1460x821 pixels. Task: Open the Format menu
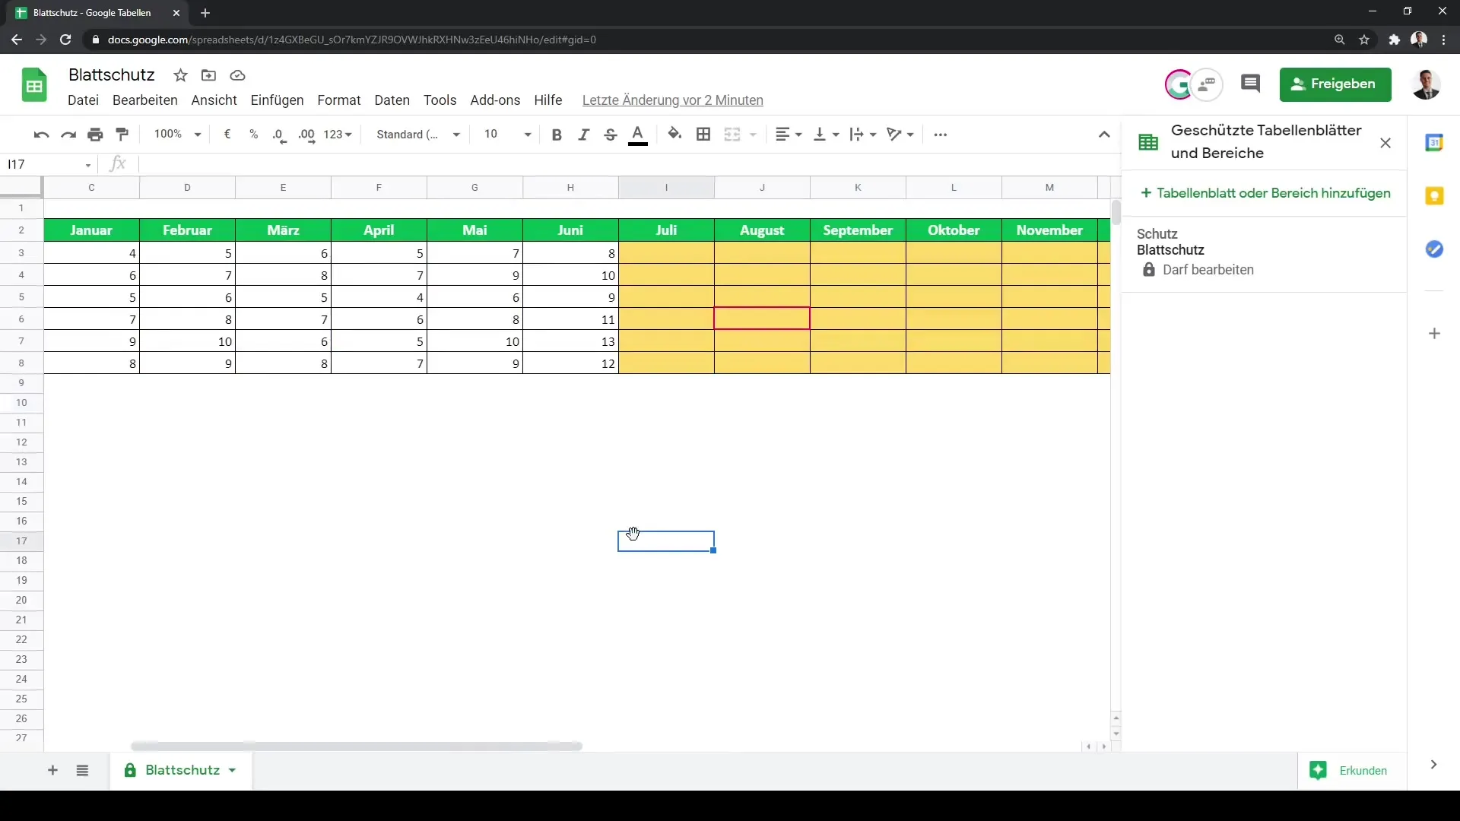(x=338, y=100)
